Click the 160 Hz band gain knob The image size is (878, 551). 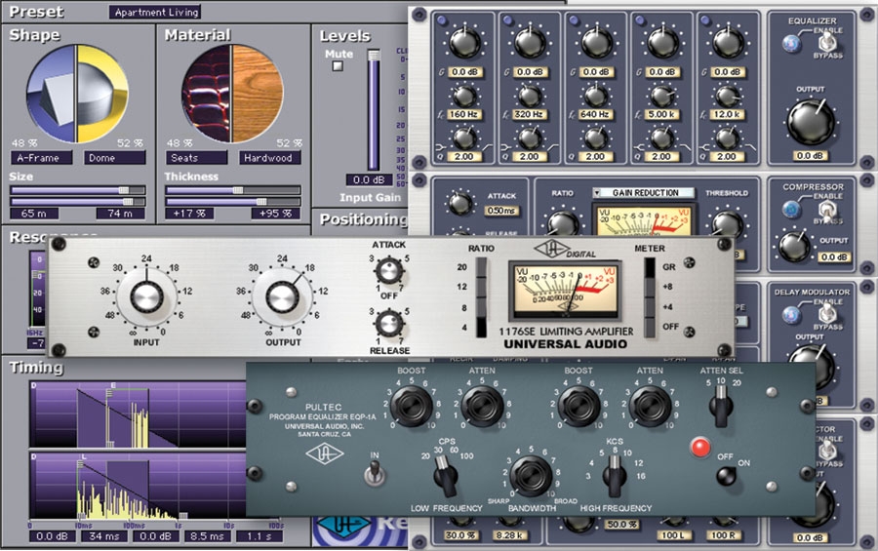click(464, 43)
